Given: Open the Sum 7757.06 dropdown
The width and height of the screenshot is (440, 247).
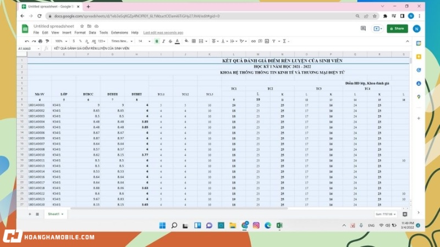Looking at the screenshot, I should 386,214.
